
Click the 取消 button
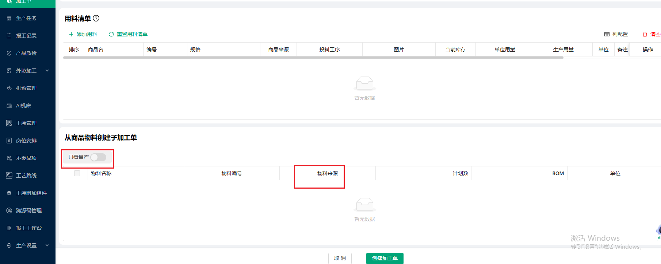(x=340, y=258)
